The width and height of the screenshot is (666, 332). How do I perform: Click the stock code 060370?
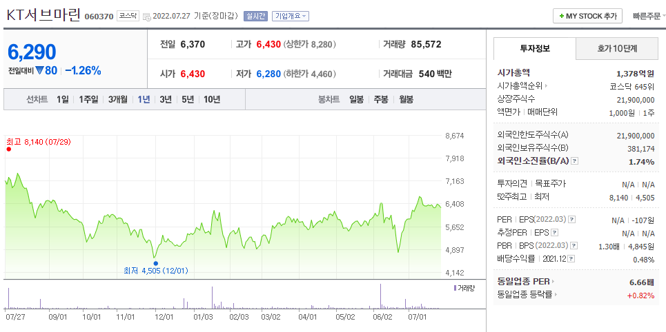click(99, 17)
